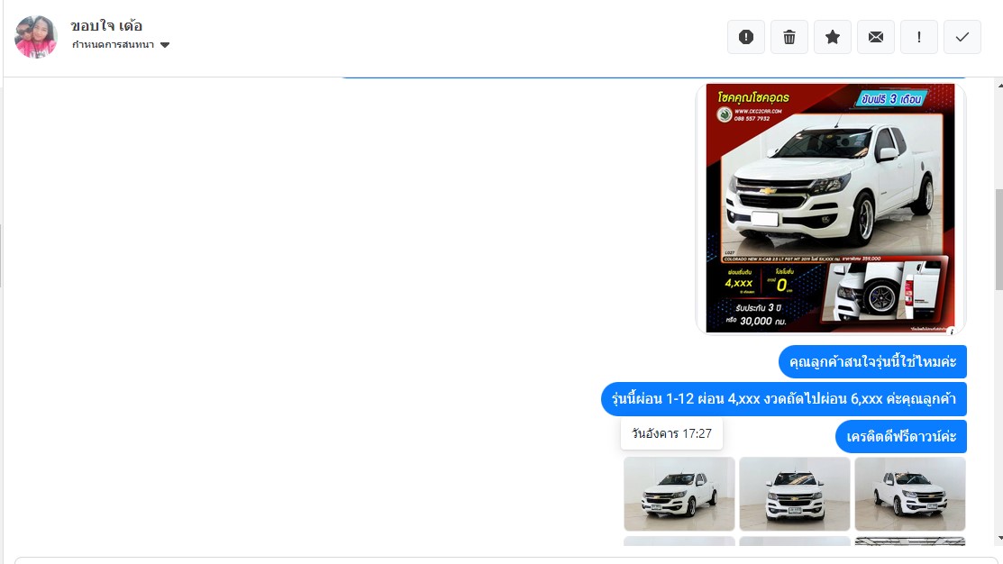Mark conversation done with checkmark icon
This screenshot has width=1003, height=564.
click(962, 37)
